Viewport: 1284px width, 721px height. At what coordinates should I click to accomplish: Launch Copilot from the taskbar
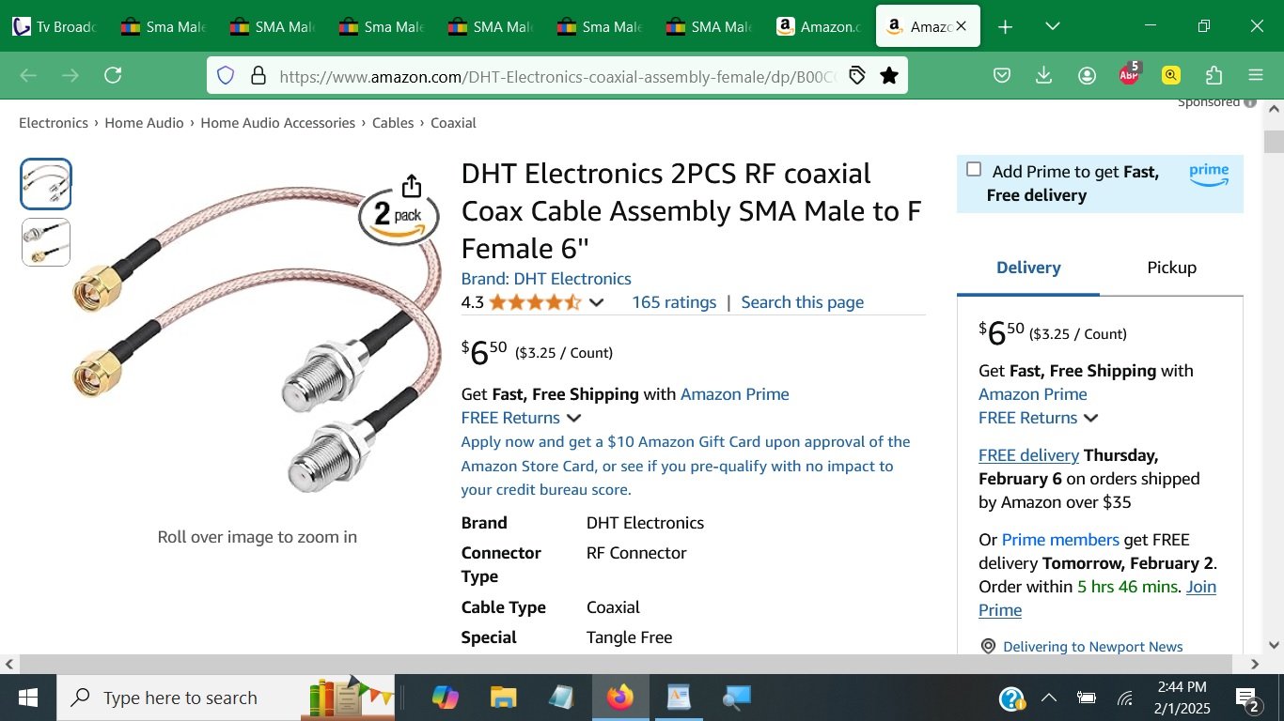[445, 698]
